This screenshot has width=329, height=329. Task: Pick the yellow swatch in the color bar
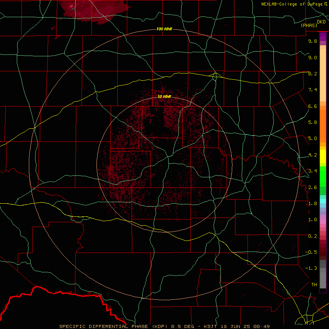(323, 156)
